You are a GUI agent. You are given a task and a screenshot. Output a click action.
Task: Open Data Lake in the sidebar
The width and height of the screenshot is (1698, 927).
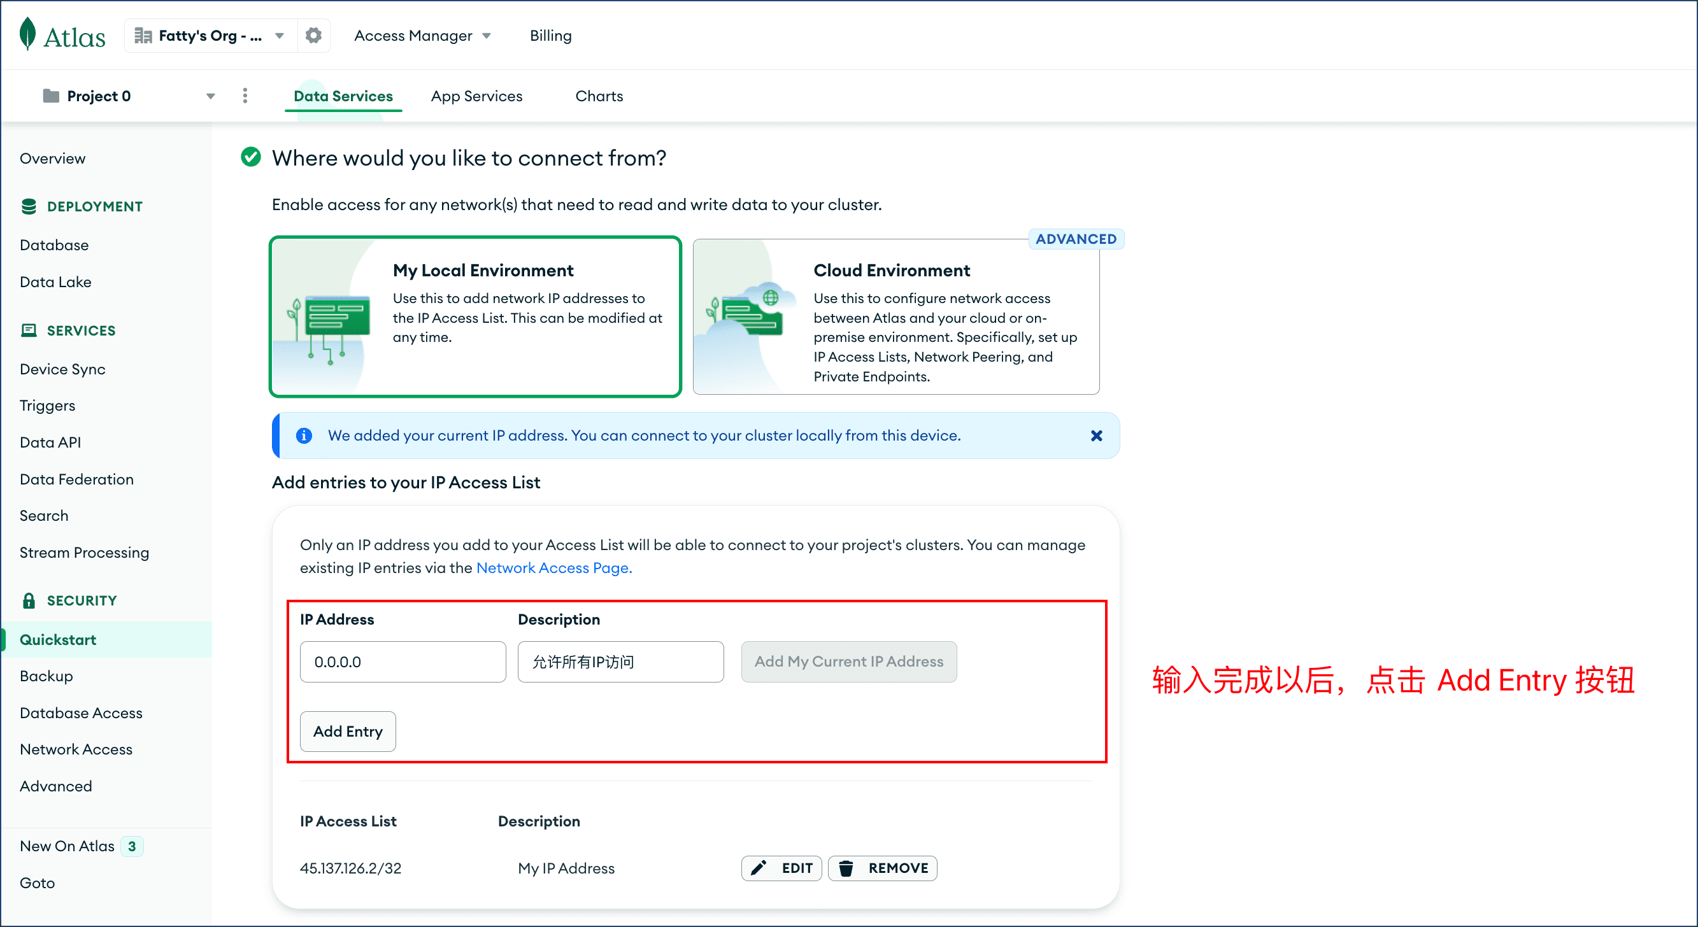[x=55, y=282]
